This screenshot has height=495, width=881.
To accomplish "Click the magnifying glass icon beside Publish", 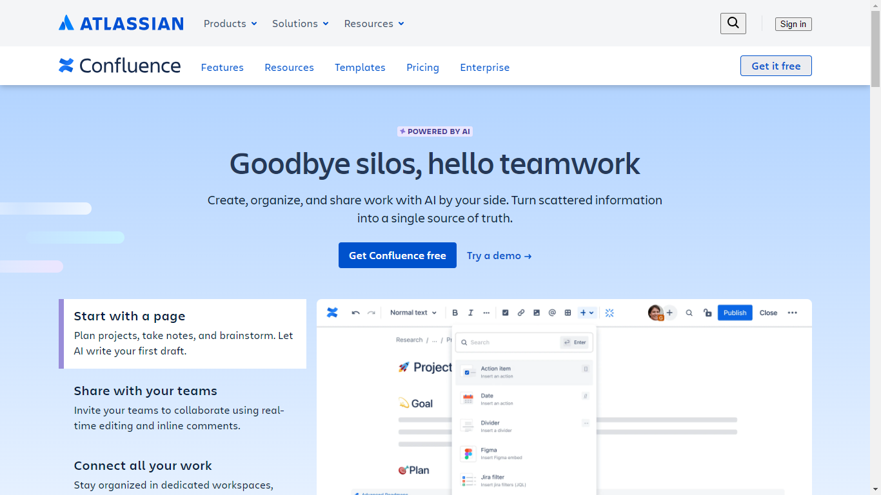I will 689,313.
